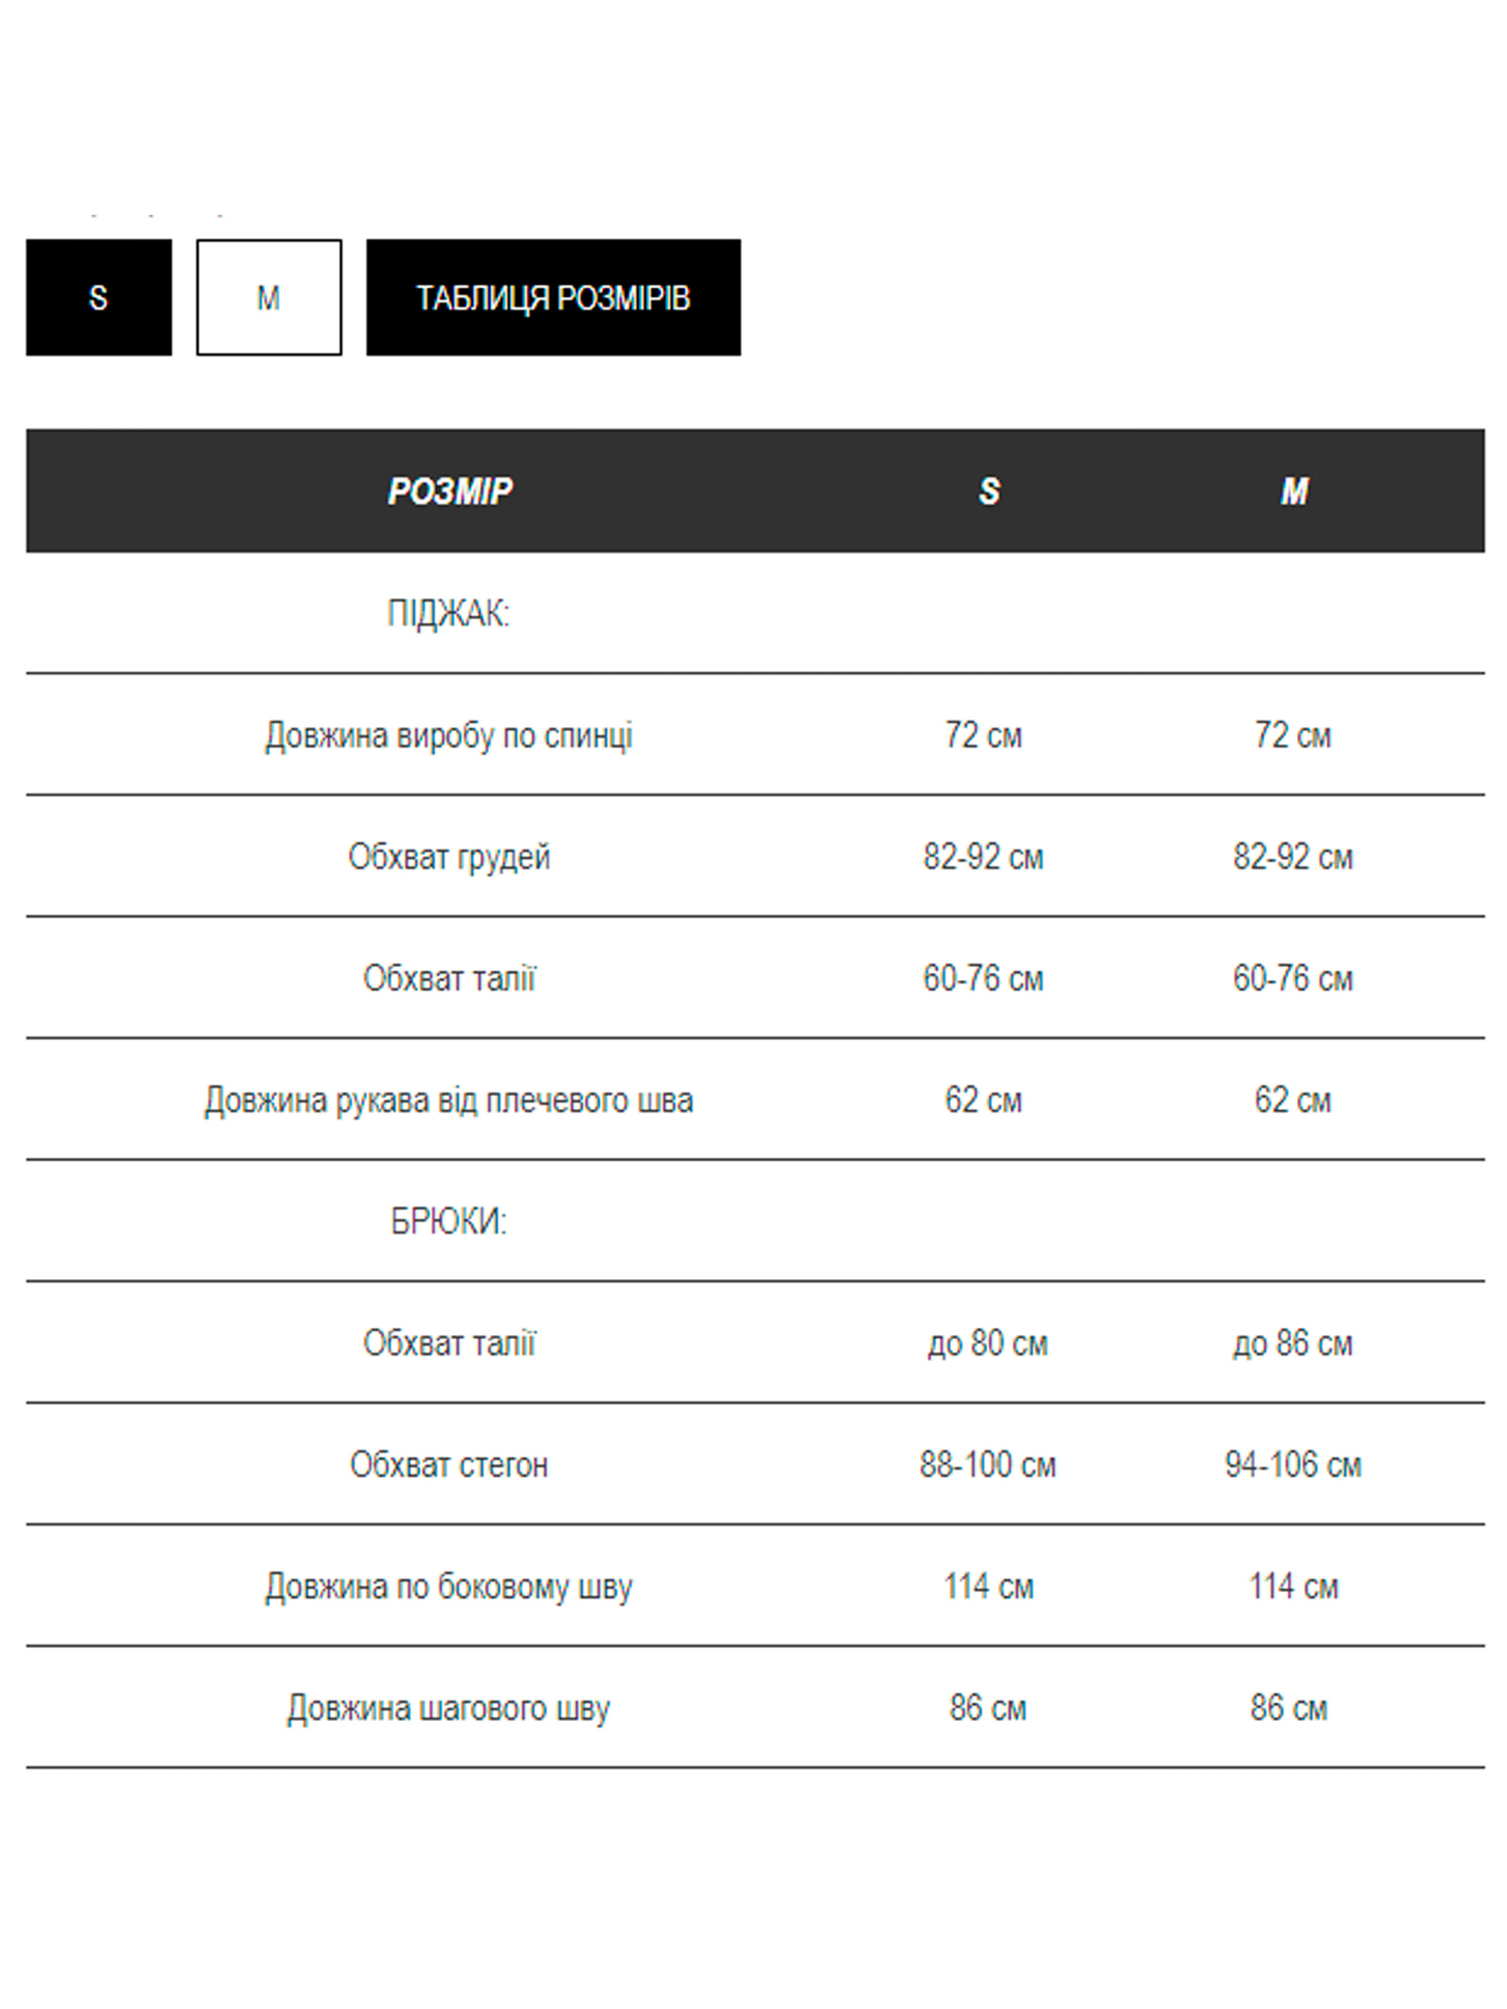Click the Обхват стегон row label
The height and width of the screenshot is (2009, 1507).
pyautogui.click(x=449, y=1465)
